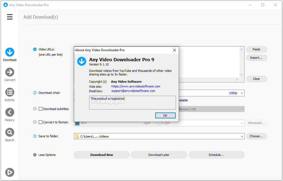The width and height of the screenshot is (283, 181).
Task: Close the About dialog with X
Action: 175,50
